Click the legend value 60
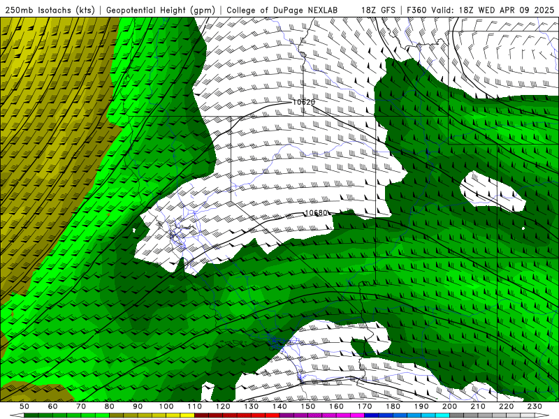 coord(52,406)
